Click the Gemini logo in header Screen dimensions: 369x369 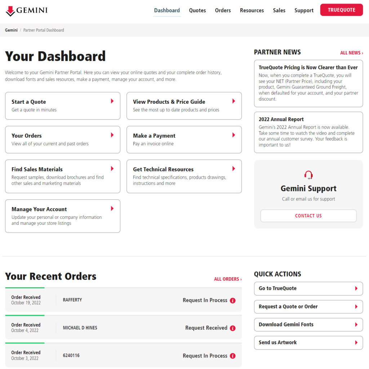[x=26, y=10]
